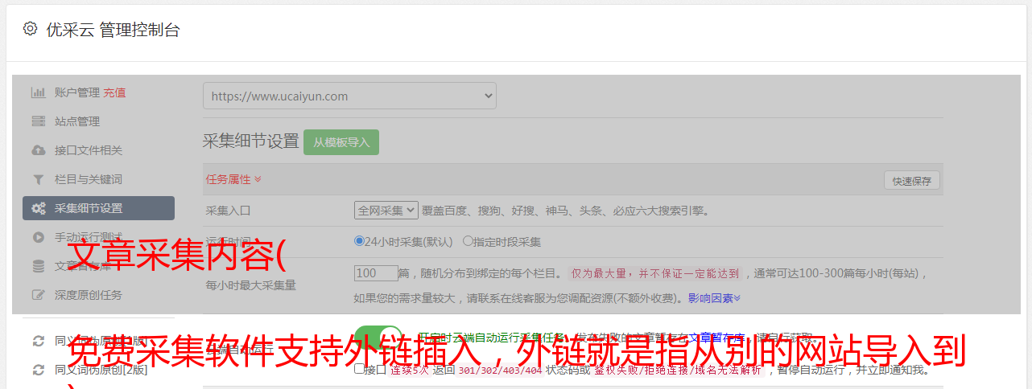
Task: Collapse the 任务属性 section
Action: point(233,179)
